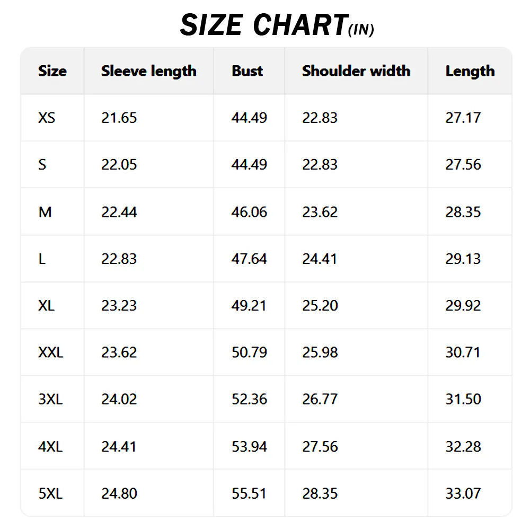Image resolution: width=530 pixels, height=530 pixels.
Task: Click sleeve length value 23.23
Action: pyautogui.click(x=119, y=306)
